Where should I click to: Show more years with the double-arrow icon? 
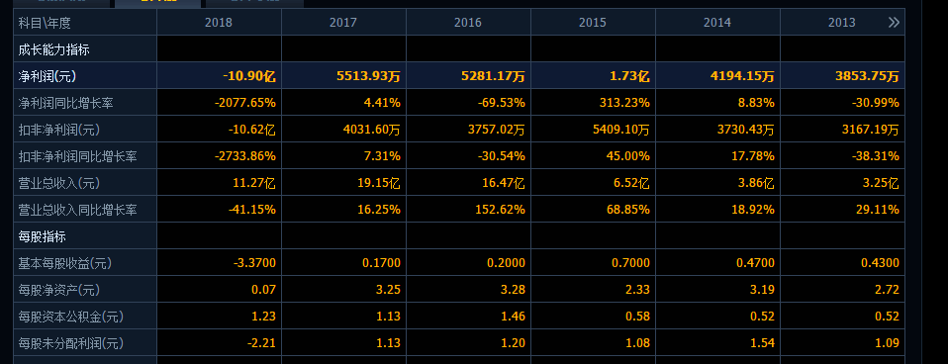click(894, 23)
